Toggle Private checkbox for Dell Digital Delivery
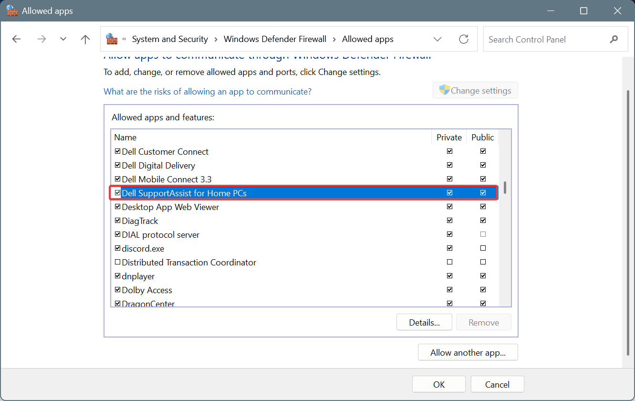Viewport: 635px width, 401px height. coord(449,165)
